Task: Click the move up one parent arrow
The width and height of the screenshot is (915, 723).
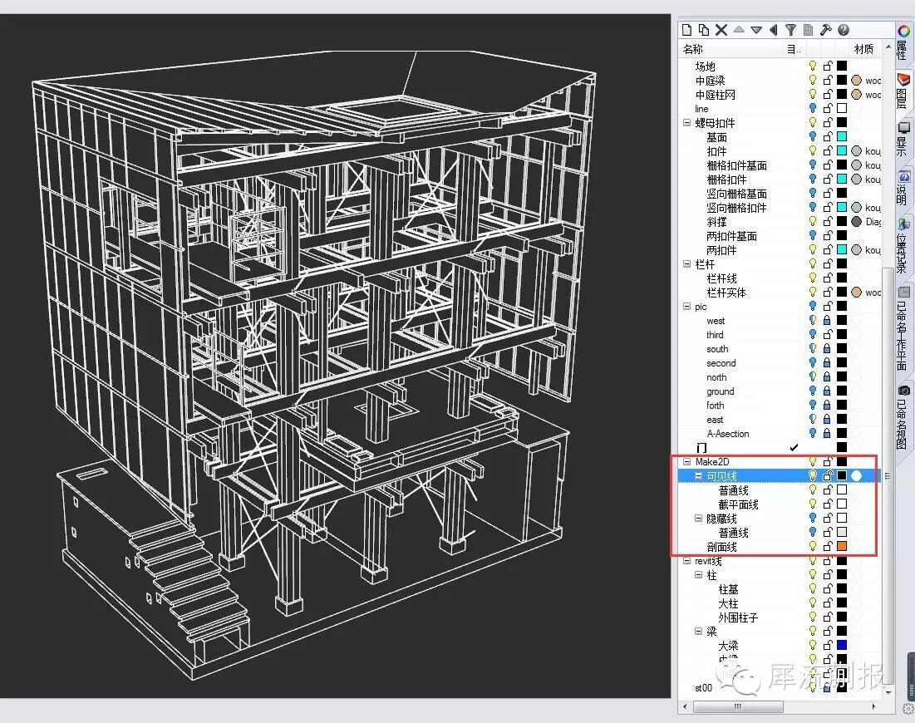Action: point(773,30)
